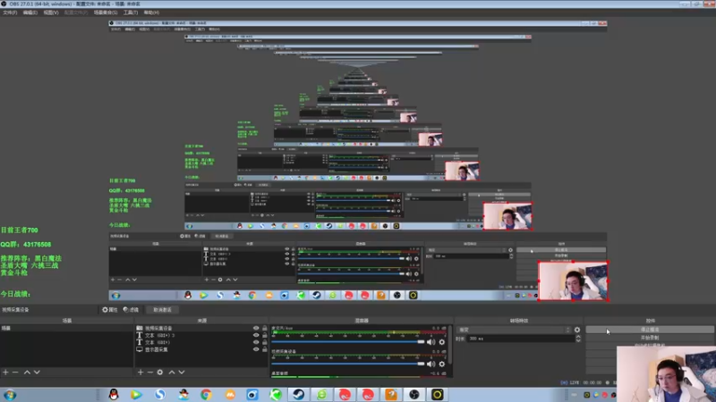Remove scene with minus icon
The height and width of the screenshot is (402, 716).
click(x=15, y=373)
